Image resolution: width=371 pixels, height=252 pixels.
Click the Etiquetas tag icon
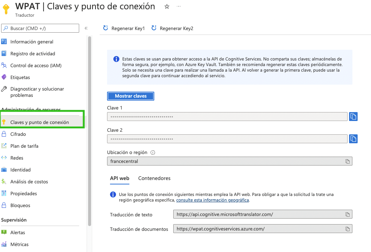[4, 77]
